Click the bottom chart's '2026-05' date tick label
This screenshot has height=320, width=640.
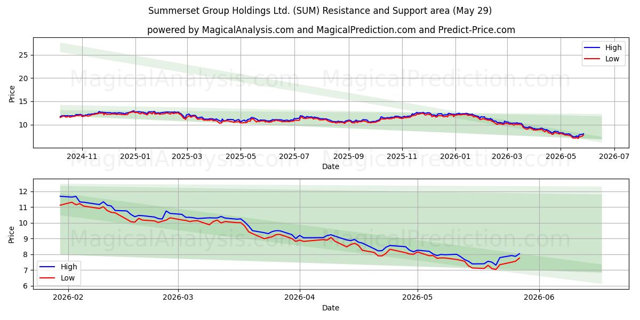(417, 299)
